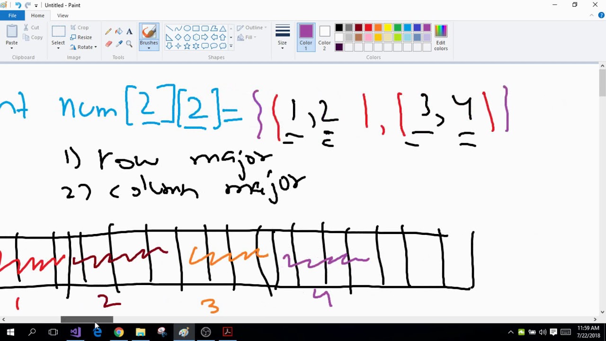606x341 pixels.
Task: Redo the last undone action
Action: [27, 5]
